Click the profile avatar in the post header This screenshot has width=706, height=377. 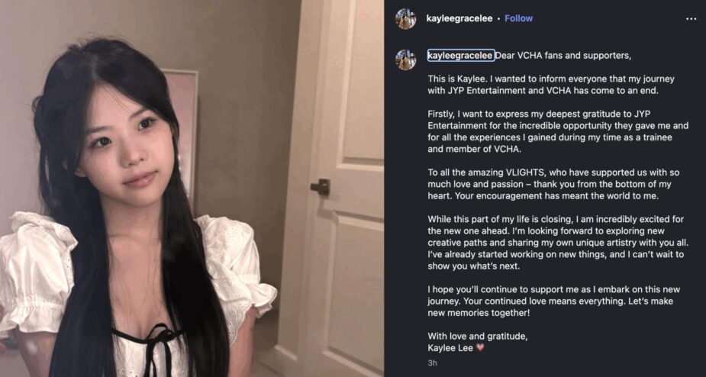405,19
